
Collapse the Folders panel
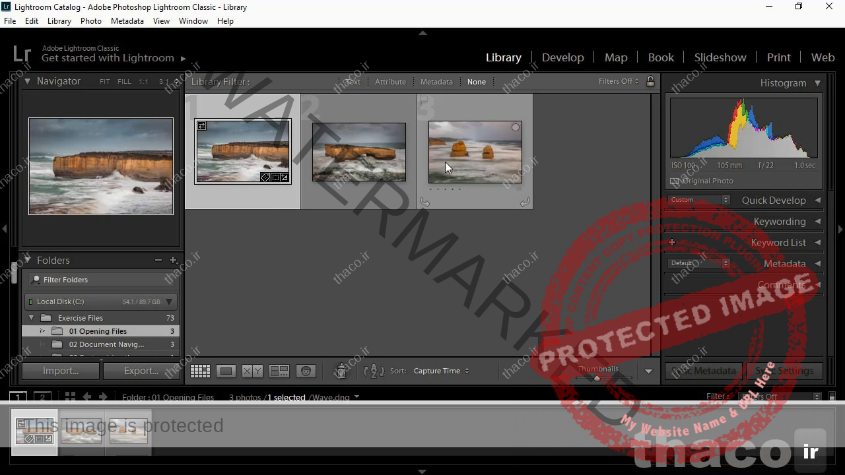point(27,260)
